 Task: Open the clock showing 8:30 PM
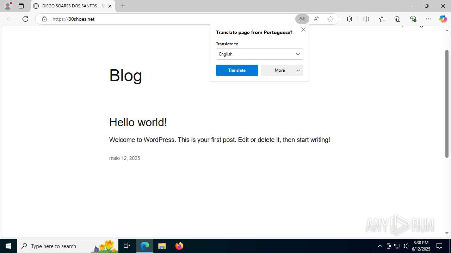tap(421, 246)
